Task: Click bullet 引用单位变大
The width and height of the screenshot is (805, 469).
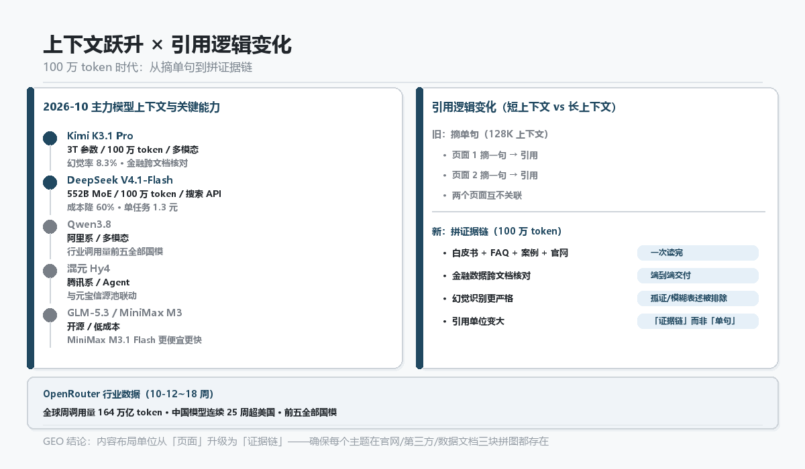Action: click(478, 321)
